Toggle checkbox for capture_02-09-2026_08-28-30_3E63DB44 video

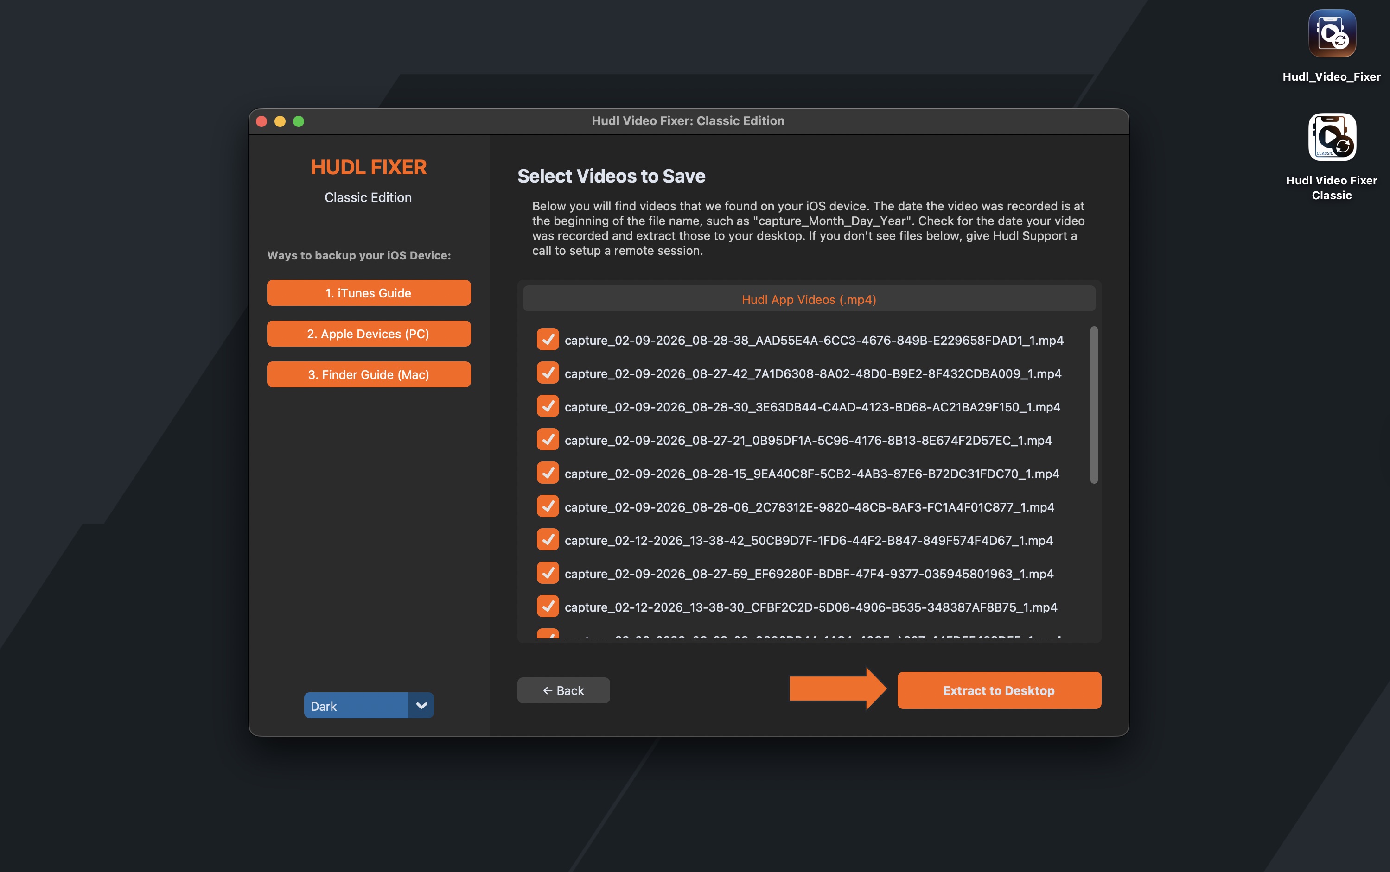[x=548, y=407]
